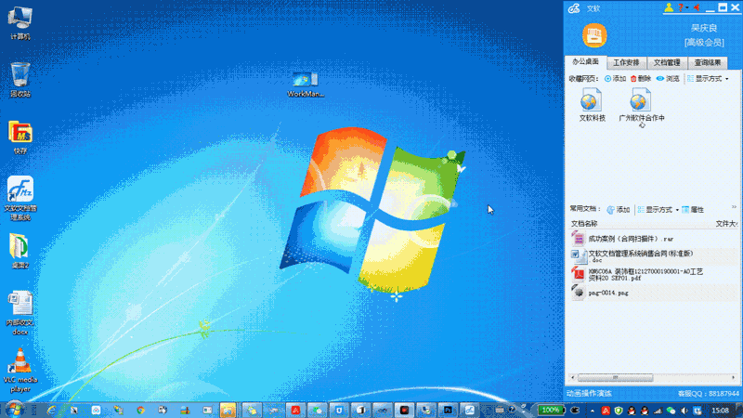The width and height of the screenshot is (743, 418).
Task: Click the red question mark help icon
Action: pos(681,7)
